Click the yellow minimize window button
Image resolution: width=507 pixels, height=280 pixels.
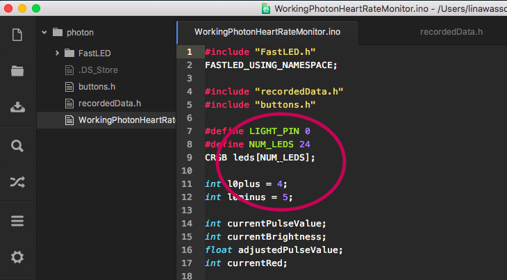(22, 8)
